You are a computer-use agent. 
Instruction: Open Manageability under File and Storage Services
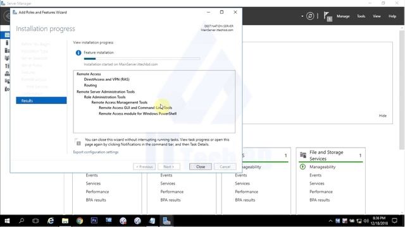click(x=322, y=166)
